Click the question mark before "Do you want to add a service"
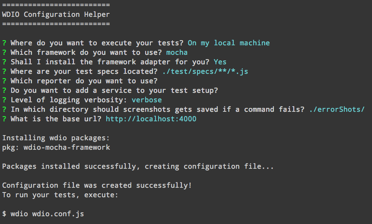This screenshot has width=372, height=224. point(4,90)
